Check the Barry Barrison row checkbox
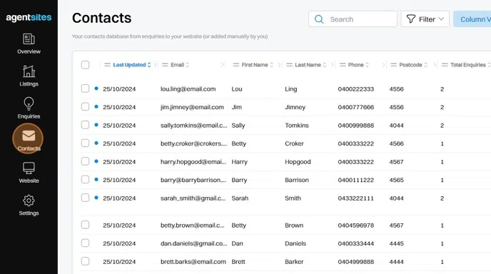The height and width of the screenshot is (274, 491). click(85, 179)
